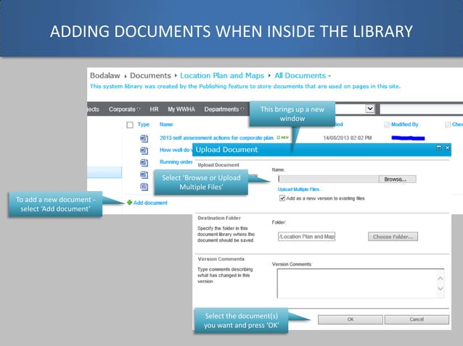Click the Add document link

click(150, 203)
